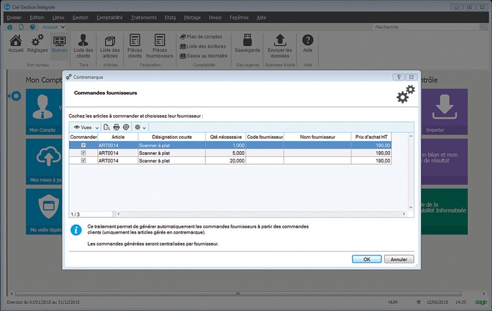The image size is (492, 311).
Task: Expand the Accueil dropdown below the menu bar
Action: (x=63, y=27)
